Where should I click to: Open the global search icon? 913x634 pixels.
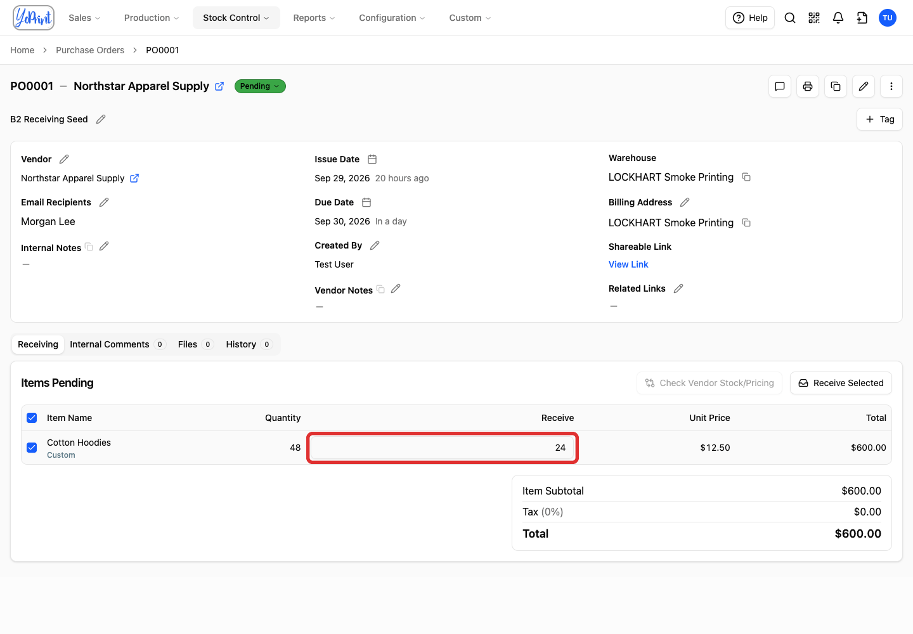(x=790, y=18)
